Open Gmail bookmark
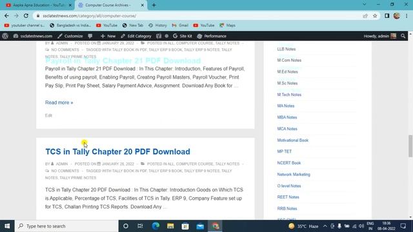413x232 pixels. [x=180, y=25]
